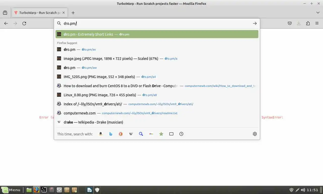The width and height of the screenshot is (323, 194).
Task: Open the network connection tray icon
Action: click(298, 190)
